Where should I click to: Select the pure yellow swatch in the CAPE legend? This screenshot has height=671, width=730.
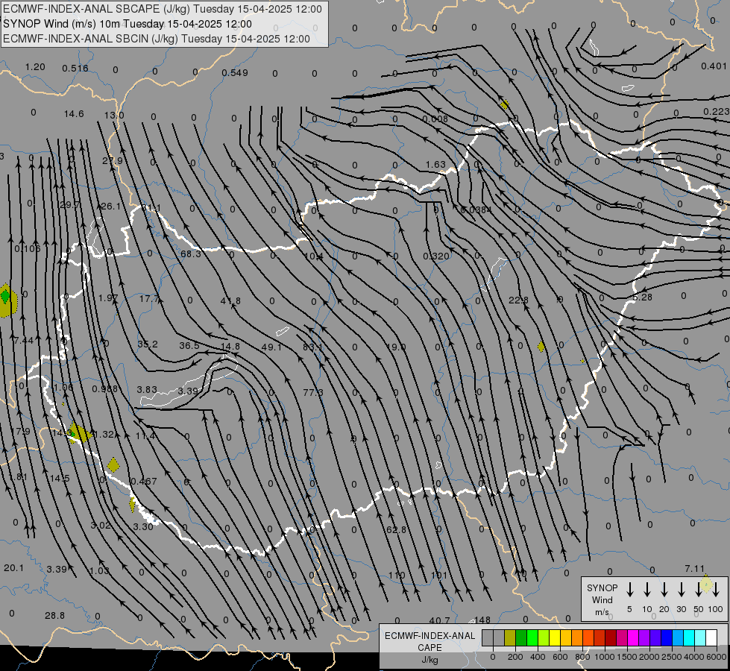555,638
